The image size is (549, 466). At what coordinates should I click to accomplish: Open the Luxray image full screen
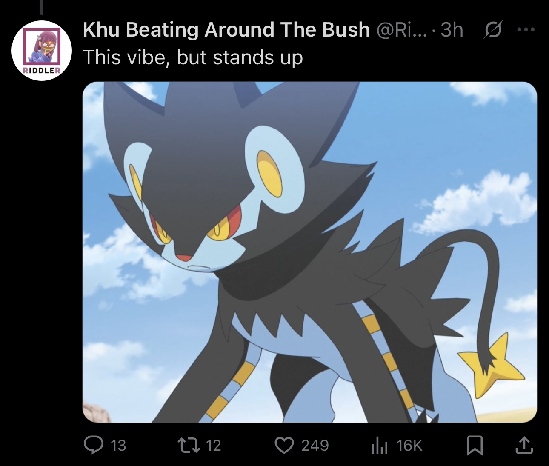[310, 252]
